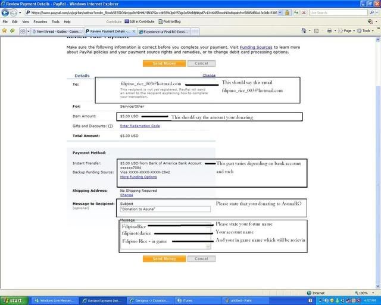Click the Internet security zone globe in status bar
The width and height of the screenshot is (381, 305).
point(309,293)
